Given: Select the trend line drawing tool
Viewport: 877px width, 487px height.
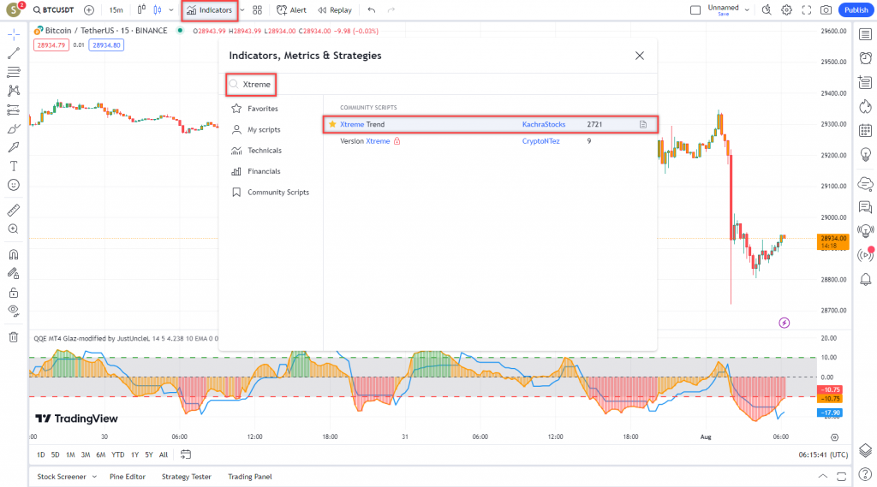Looking at the screenshot, I should point(13,53).
